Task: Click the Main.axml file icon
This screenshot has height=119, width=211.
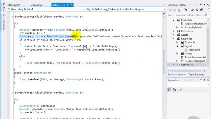Action: click(186, 50)
